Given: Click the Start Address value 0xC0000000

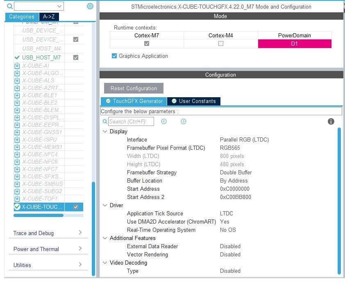Looking at the screenshot, I should coord(235,189).
